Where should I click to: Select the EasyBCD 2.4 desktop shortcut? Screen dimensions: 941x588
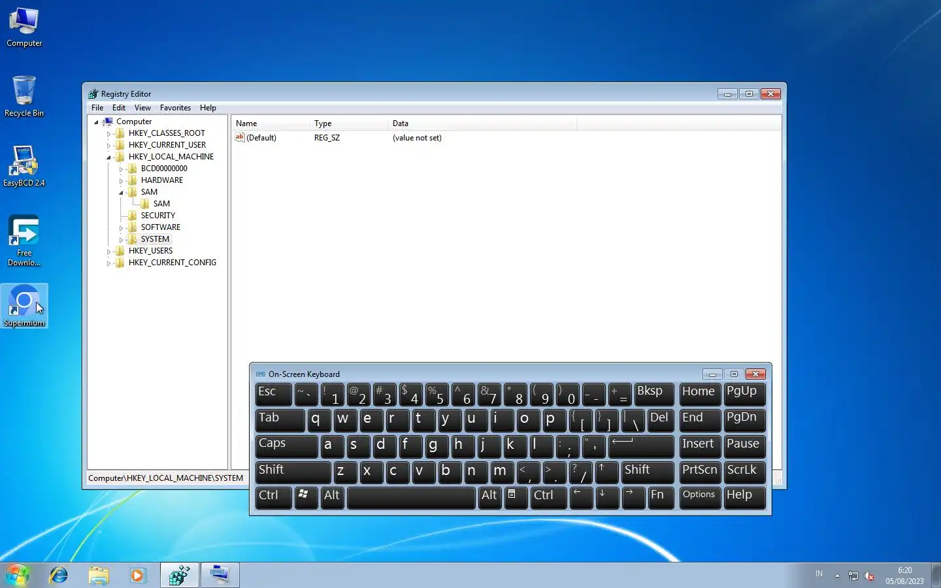pyautogui.click(x=24, y=167)
